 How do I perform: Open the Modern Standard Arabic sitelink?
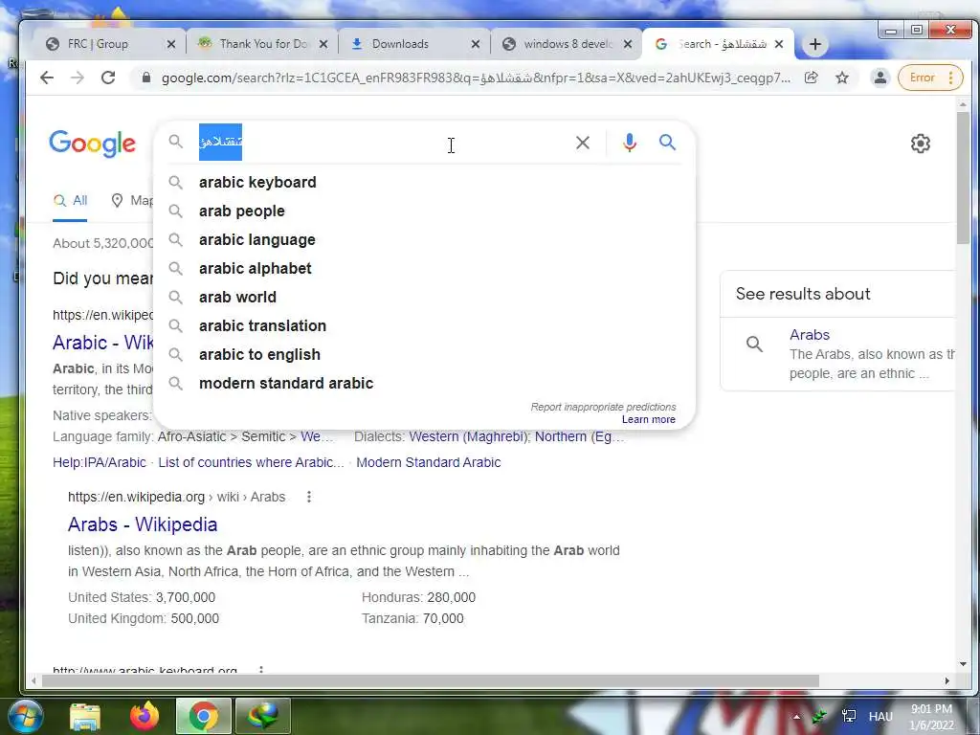(428, 462)
